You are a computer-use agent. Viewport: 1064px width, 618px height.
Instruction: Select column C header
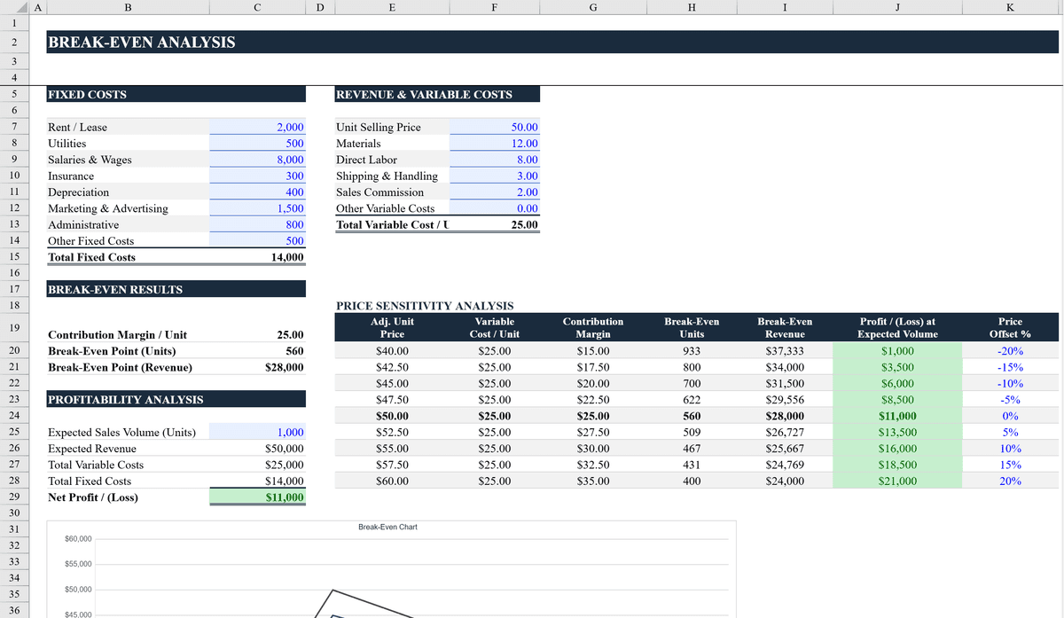258,8
